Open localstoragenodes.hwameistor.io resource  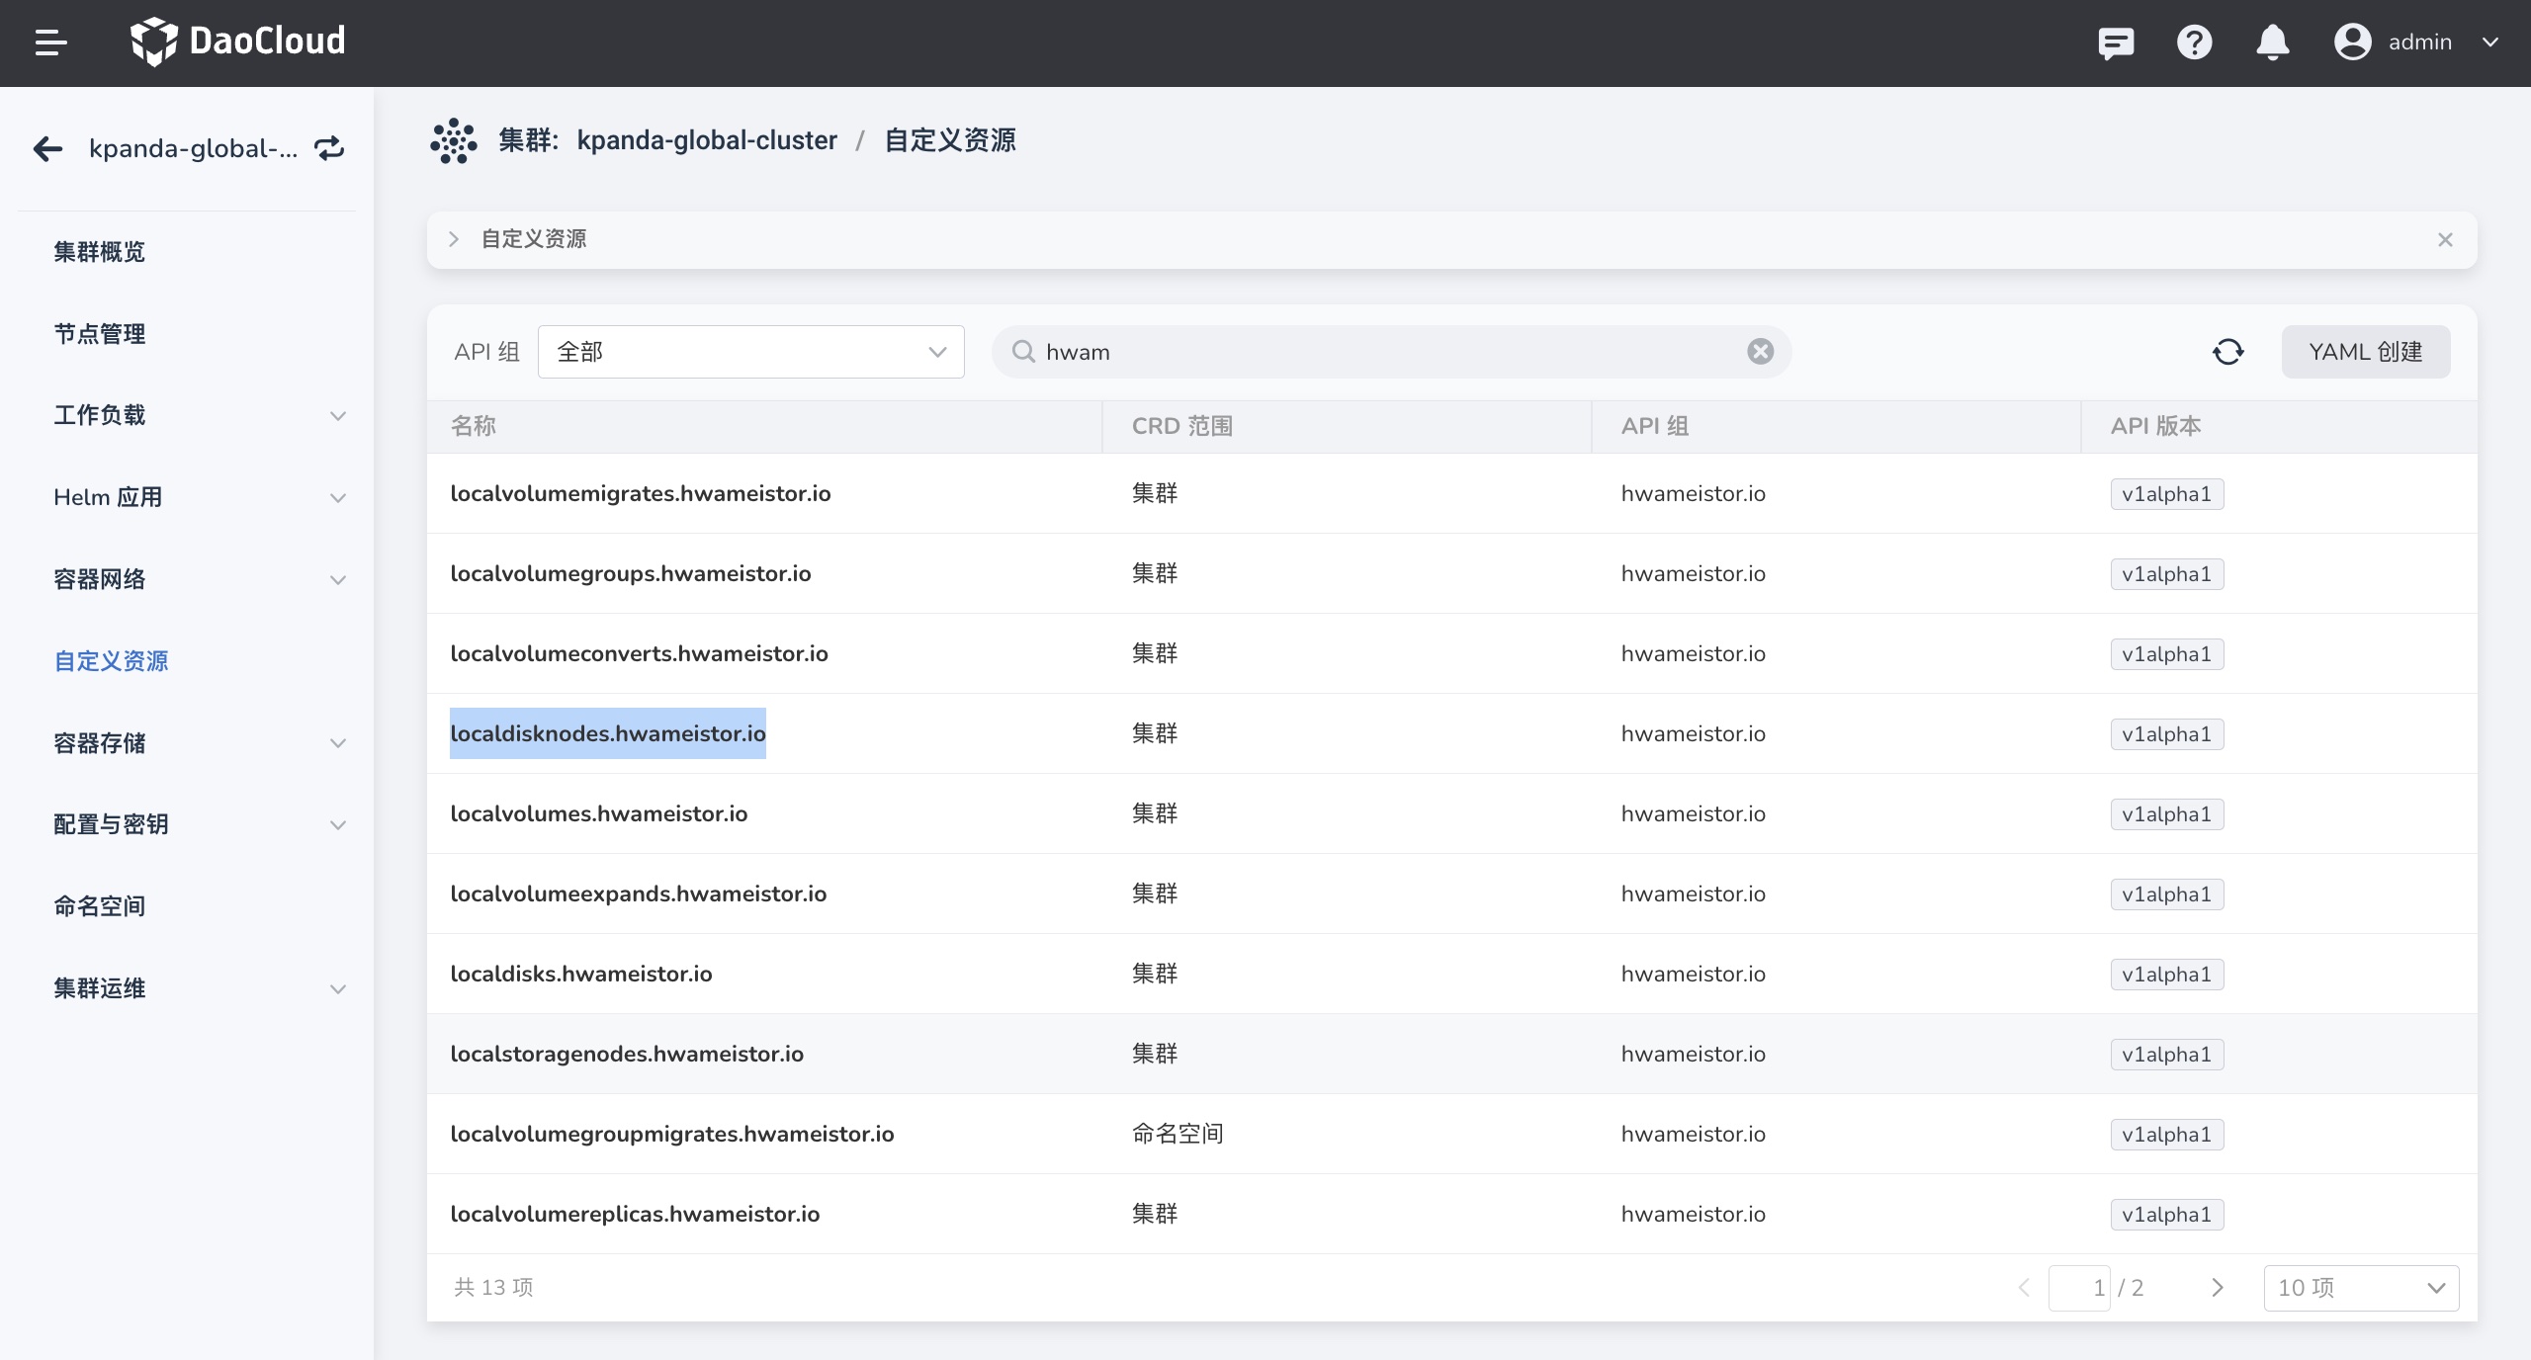pos(627,1054)
